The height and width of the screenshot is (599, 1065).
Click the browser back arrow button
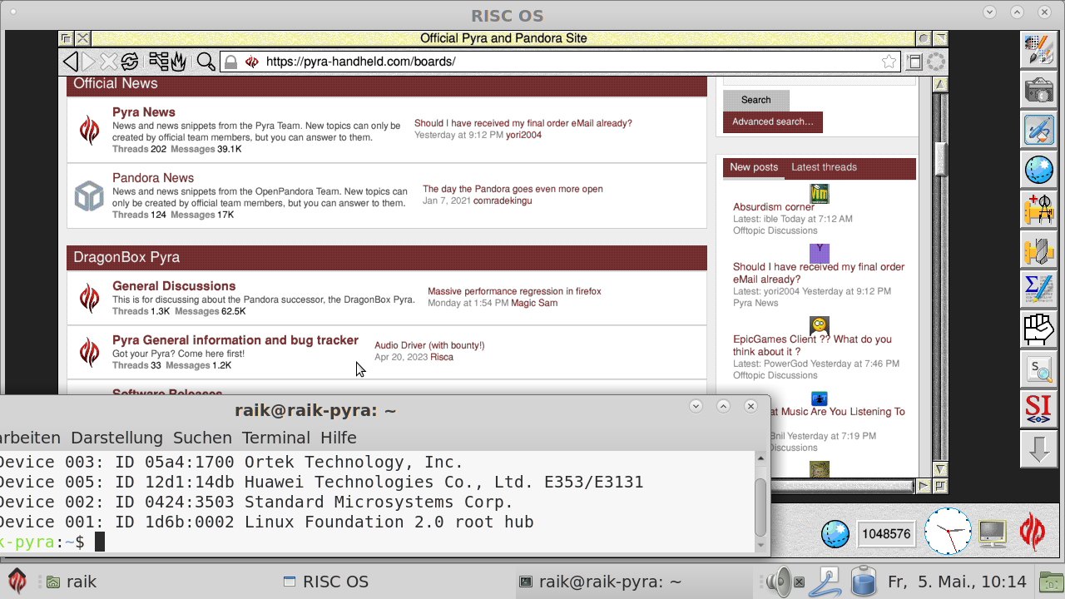[71, 62]
